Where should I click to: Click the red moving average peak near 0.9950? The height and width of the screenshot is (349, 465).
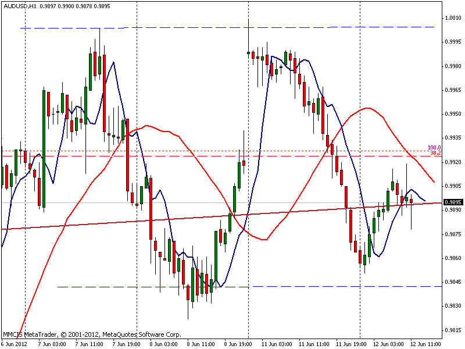[368, 108]
